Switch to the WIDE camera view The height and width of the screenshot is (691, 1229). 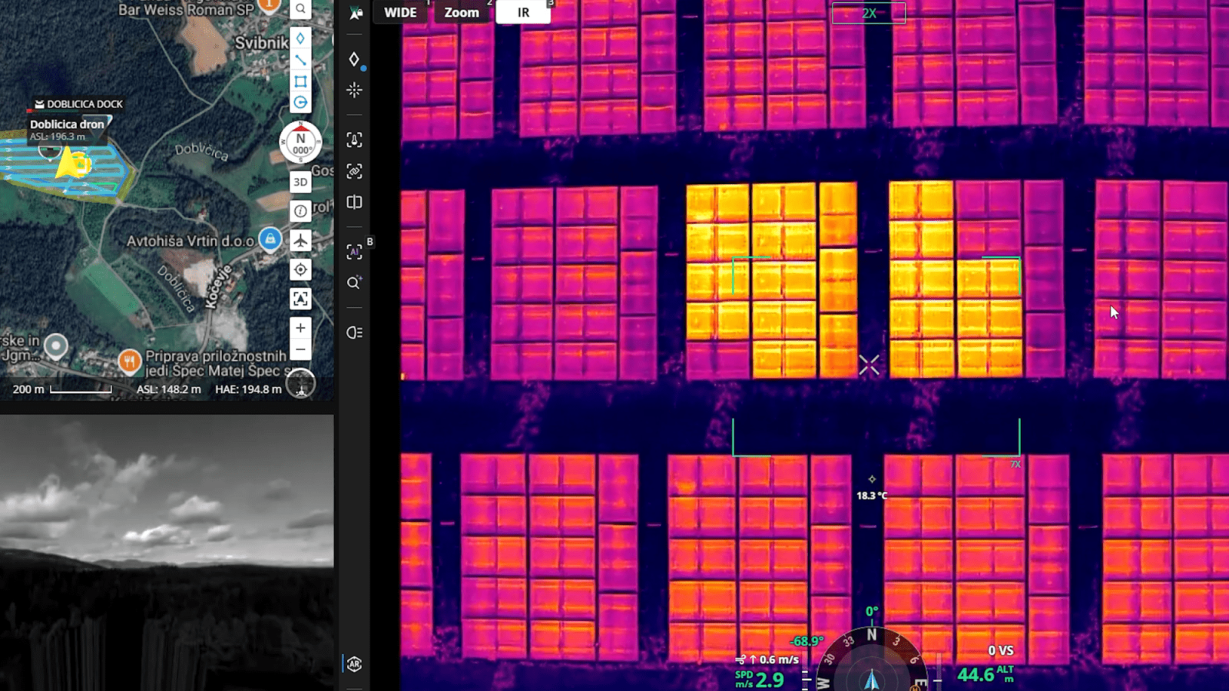pyautogui.click(x=400, y=12)
